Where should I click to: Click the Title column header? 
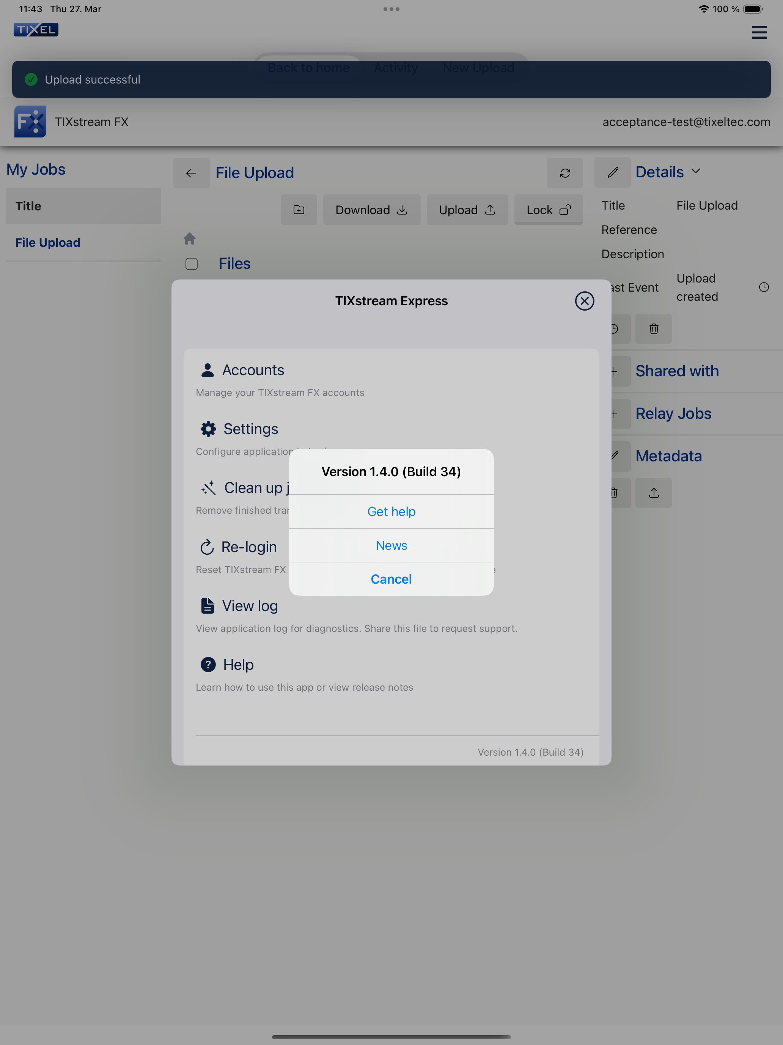point(83,206)
